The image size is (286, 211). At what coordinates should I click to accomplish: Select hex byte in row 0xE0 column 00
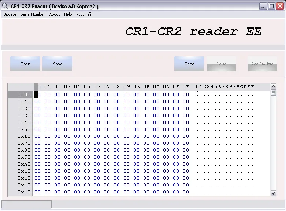point(38,192)
